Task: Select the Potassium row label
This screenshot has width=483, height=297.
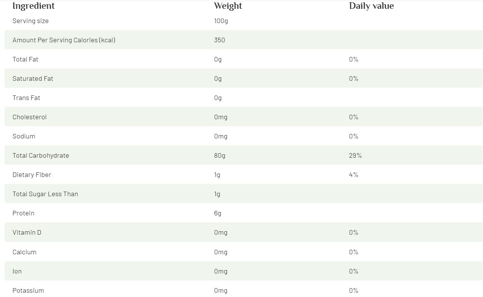Action: pyautogui.click(x=28, y=290)
